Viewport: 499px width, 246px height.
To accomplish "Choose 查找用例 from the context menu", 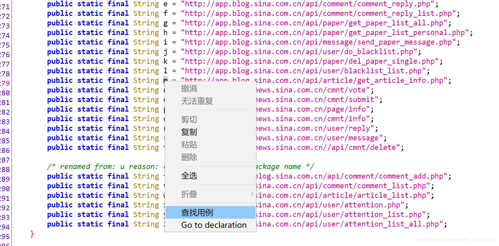I will click(210, 212).
